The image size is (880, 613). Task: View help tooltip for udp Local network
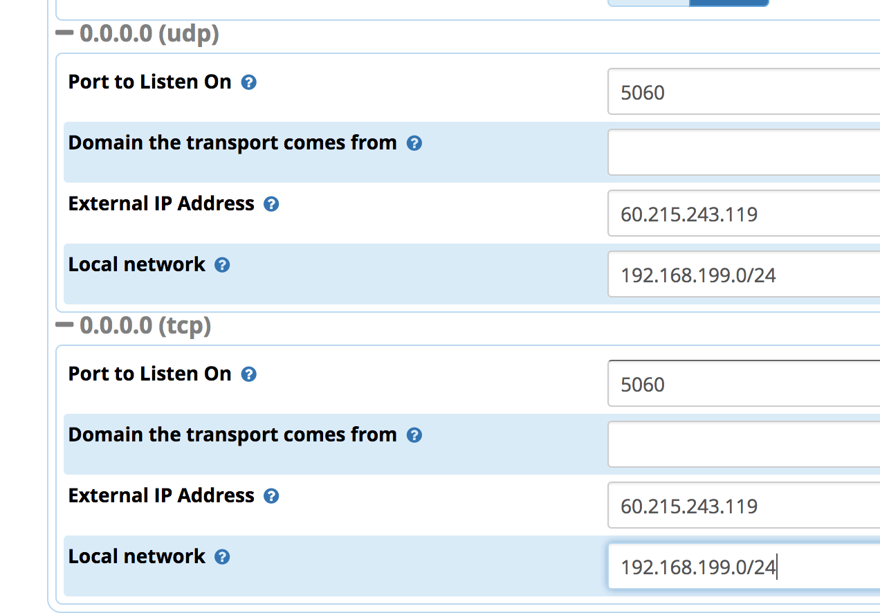(x=222, y=265)
